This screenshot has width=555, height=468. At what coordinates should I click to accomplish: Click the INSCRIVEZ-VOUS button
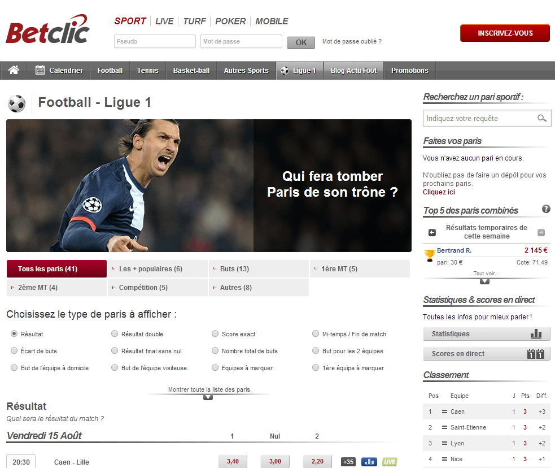click(x=505, y=33)
